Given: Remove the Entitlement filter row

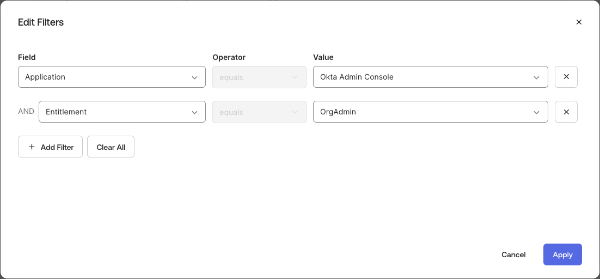Looking at the screenshot, I should (566, 112).
